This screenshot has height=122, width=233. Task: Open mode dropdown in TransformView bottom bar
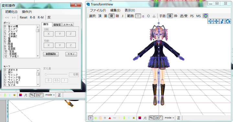(169, 118)
